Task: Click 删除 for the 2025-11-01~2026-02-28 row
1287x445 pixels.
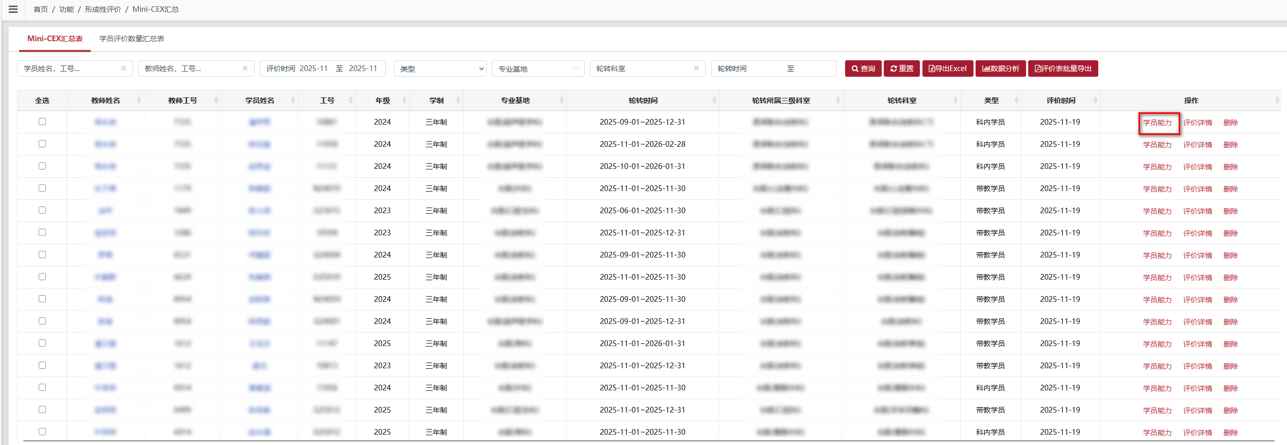Action: (1230, 145)
